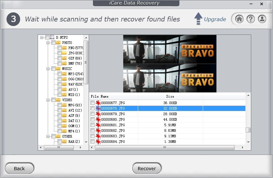
Task: Select the file name 00000682.JPG
Action: click(x=113, y=130)
